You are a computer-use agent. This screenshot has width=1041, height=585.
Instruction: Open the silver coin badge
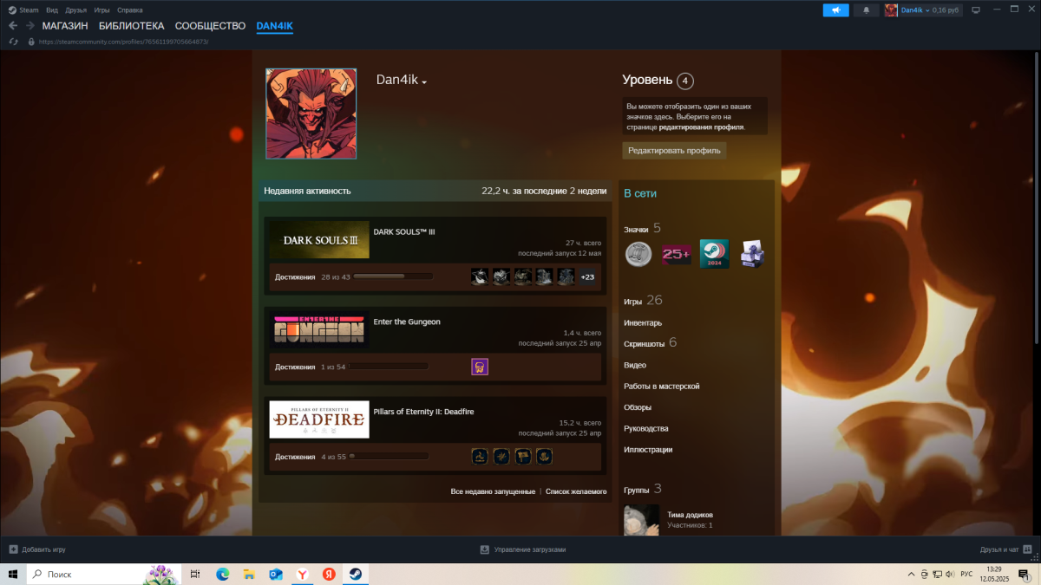point(638,254)
